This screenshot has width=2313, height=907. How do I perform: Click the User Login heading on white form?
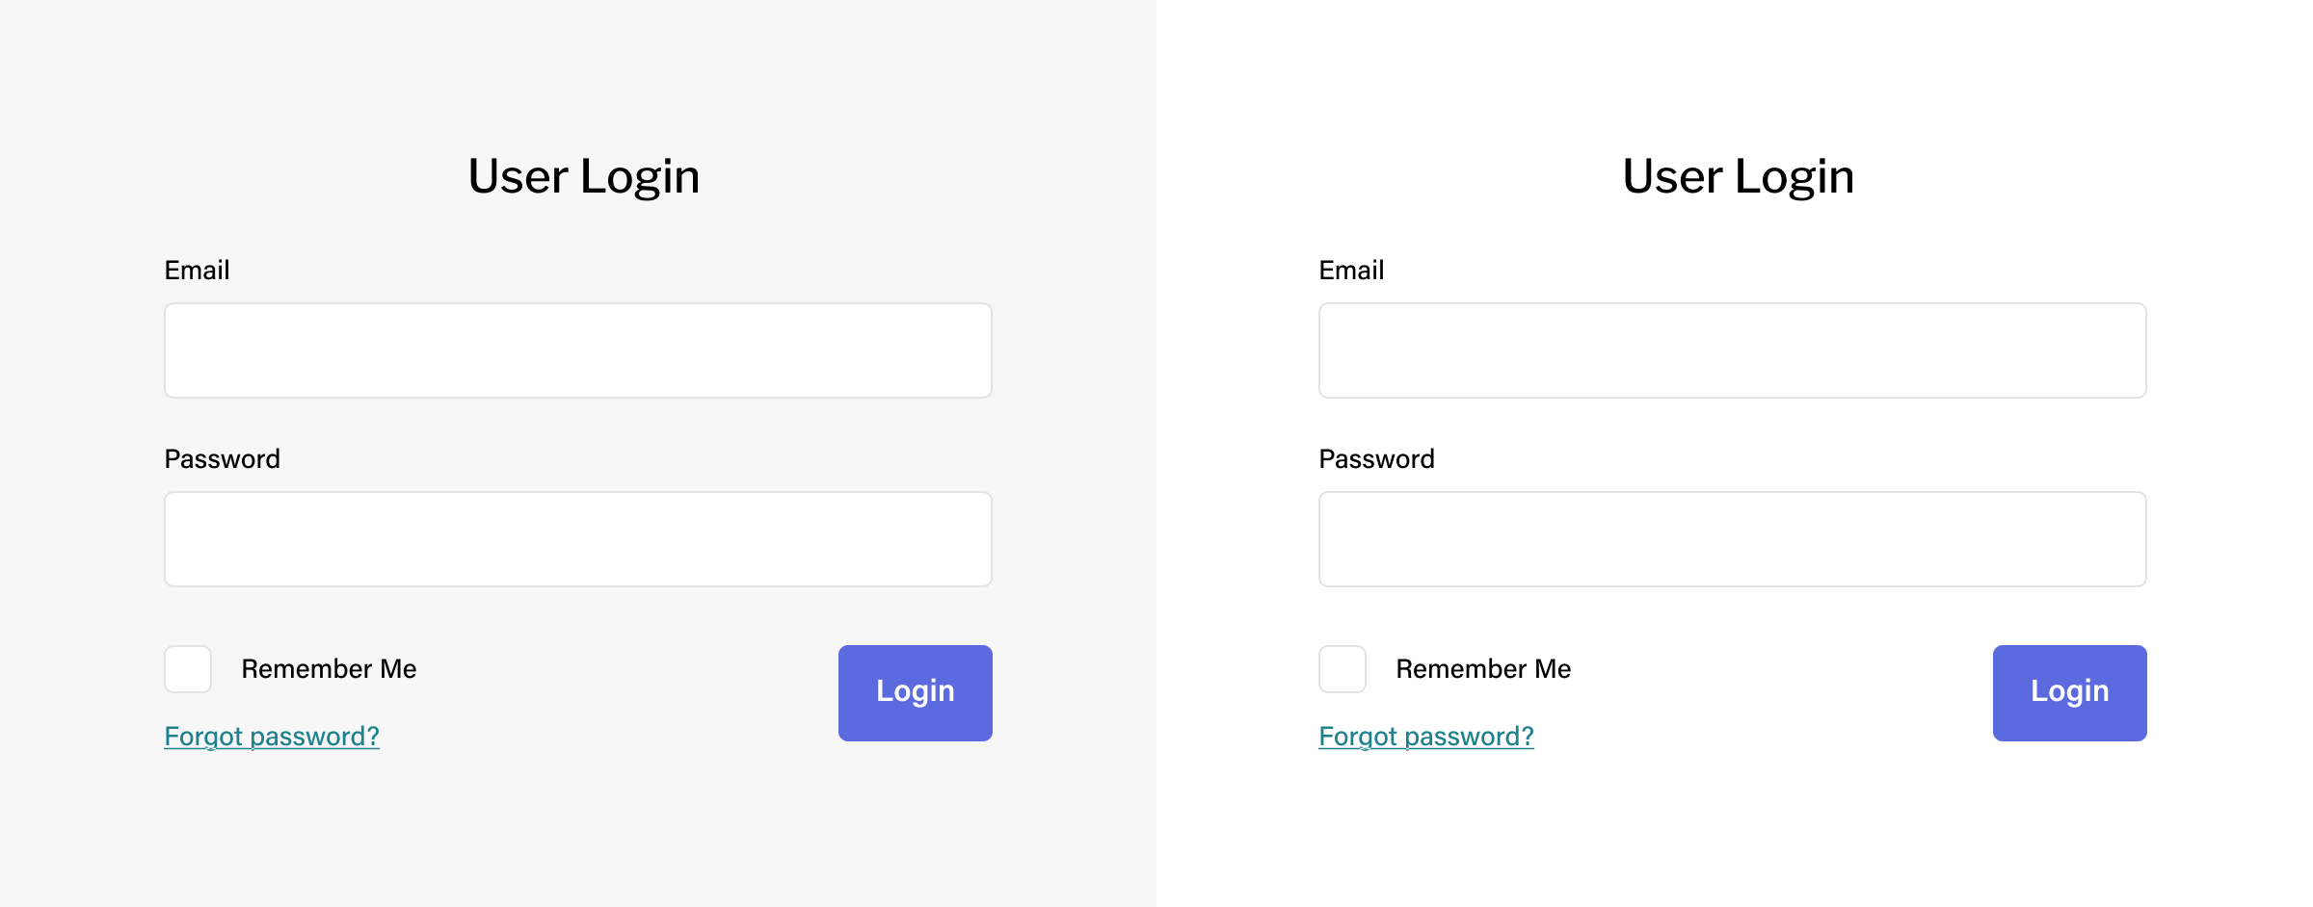1739,176
